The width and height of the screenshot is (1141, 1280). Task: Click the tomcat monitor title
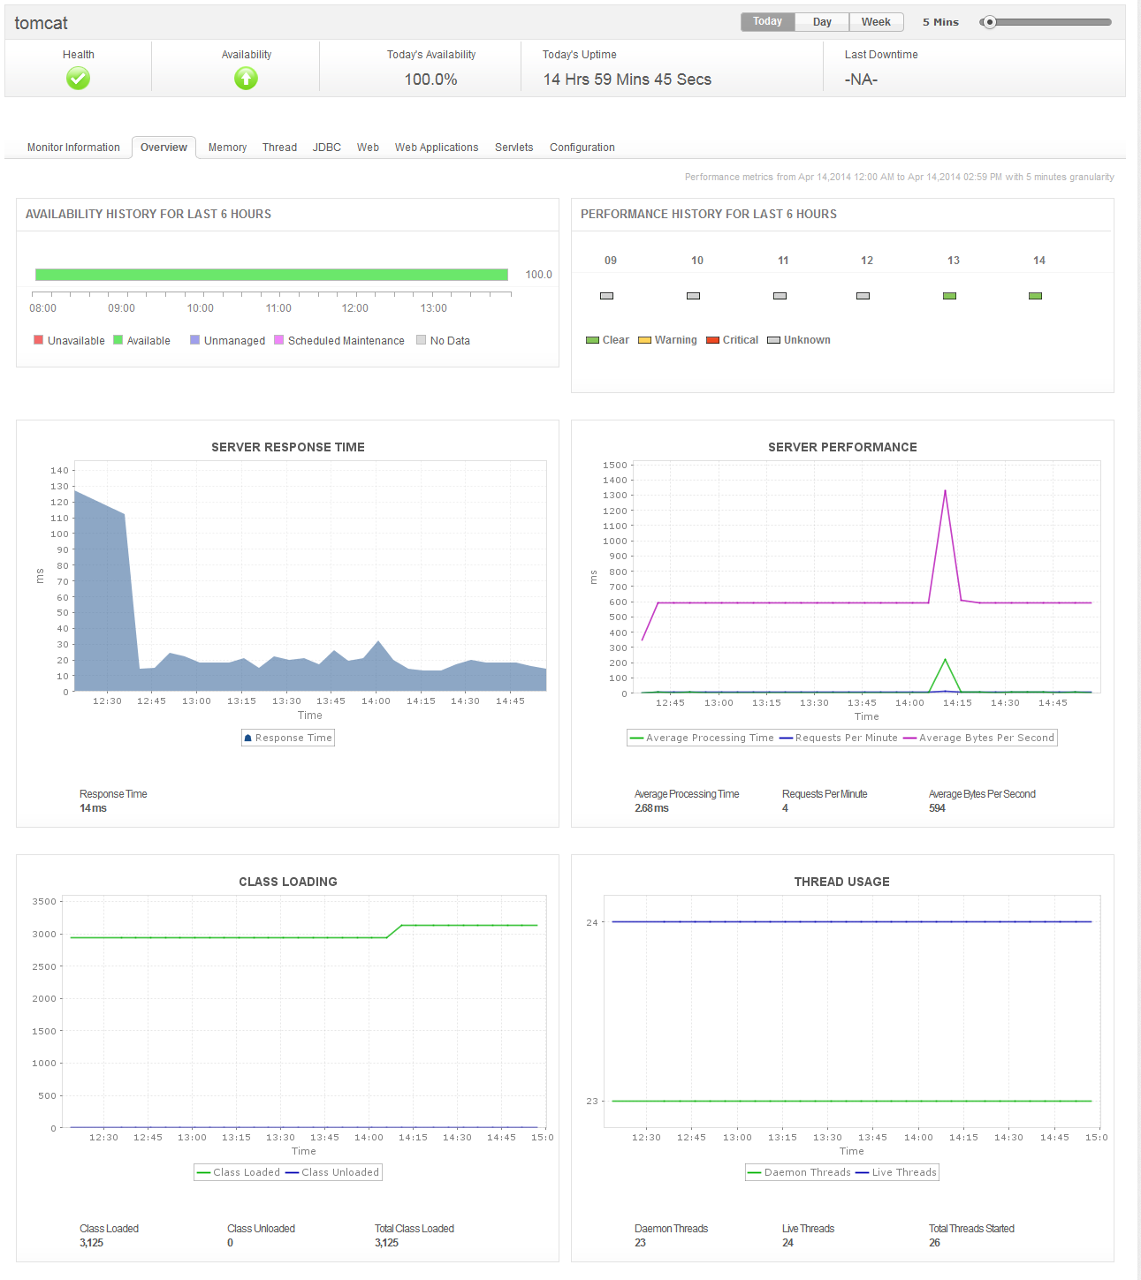(41, 23)
